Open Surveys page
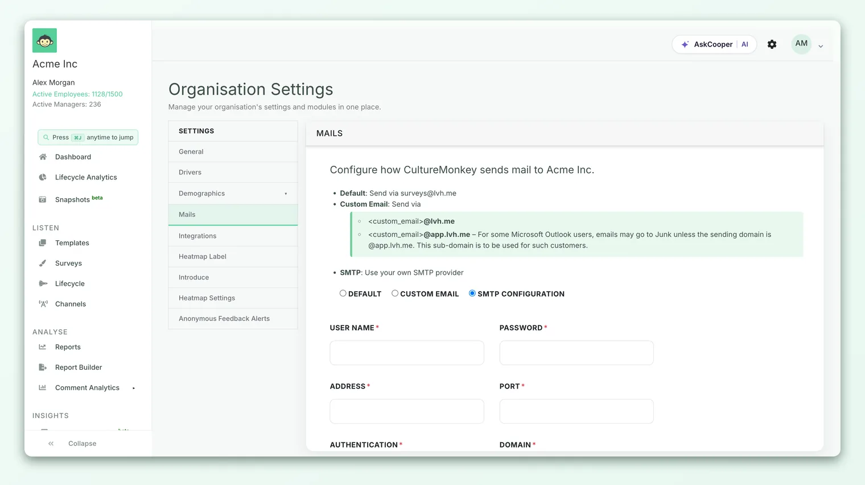Viewport: 865px width, 485px height. pos(68,264)
